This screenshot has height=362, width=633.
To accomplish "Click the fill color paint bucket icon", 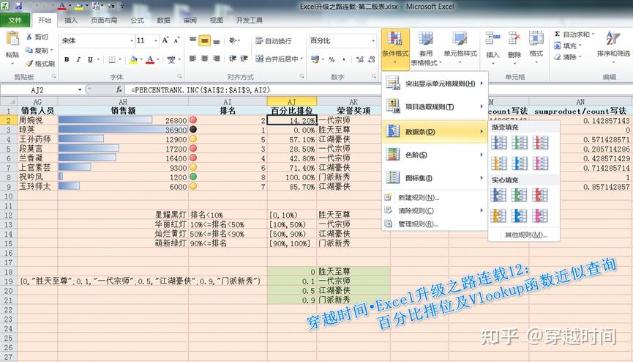I will click(x=132, y=59).
